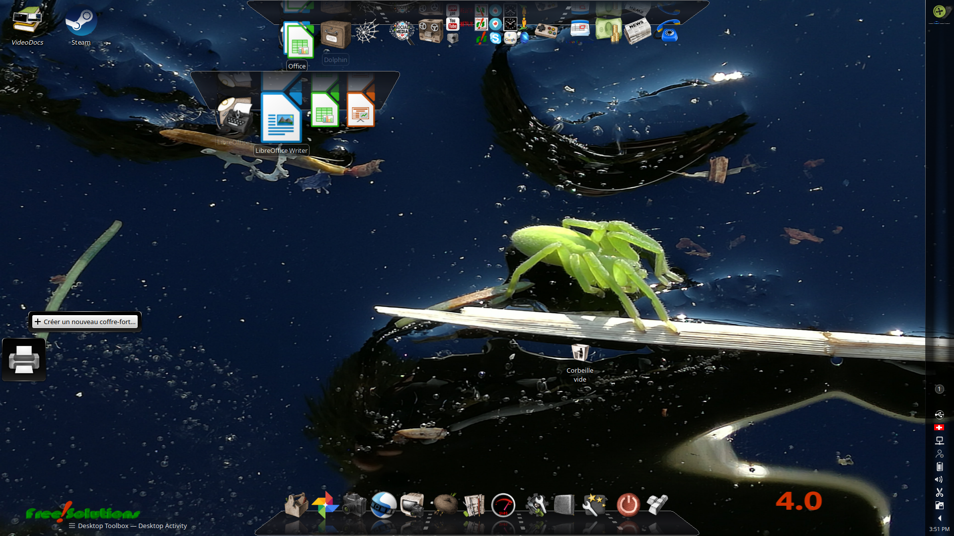Open LibreOffice Impress orange presentation icon
The width and height of the screenshot is (954, 536).
(x=360, y=110)
